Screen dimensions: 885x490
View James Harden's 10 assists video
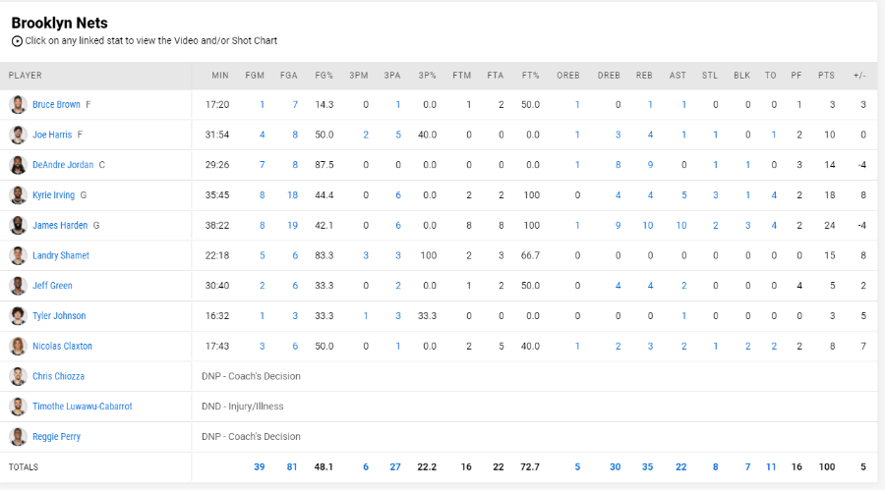click(x=681, y=226)
